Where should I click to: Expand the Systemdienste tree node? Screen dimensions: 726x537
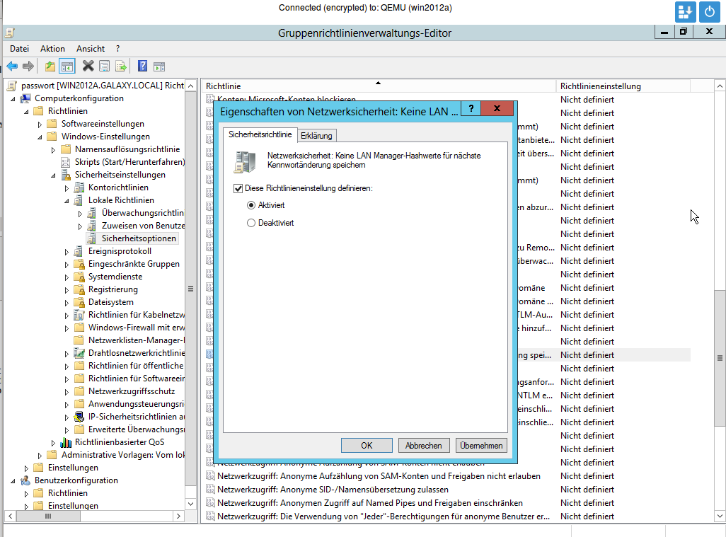click(67, 277)
